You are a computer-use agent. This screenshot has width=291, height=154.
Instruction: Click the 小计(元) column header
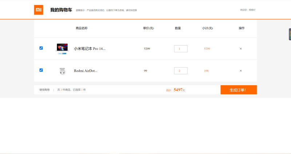tap(207, 28)
